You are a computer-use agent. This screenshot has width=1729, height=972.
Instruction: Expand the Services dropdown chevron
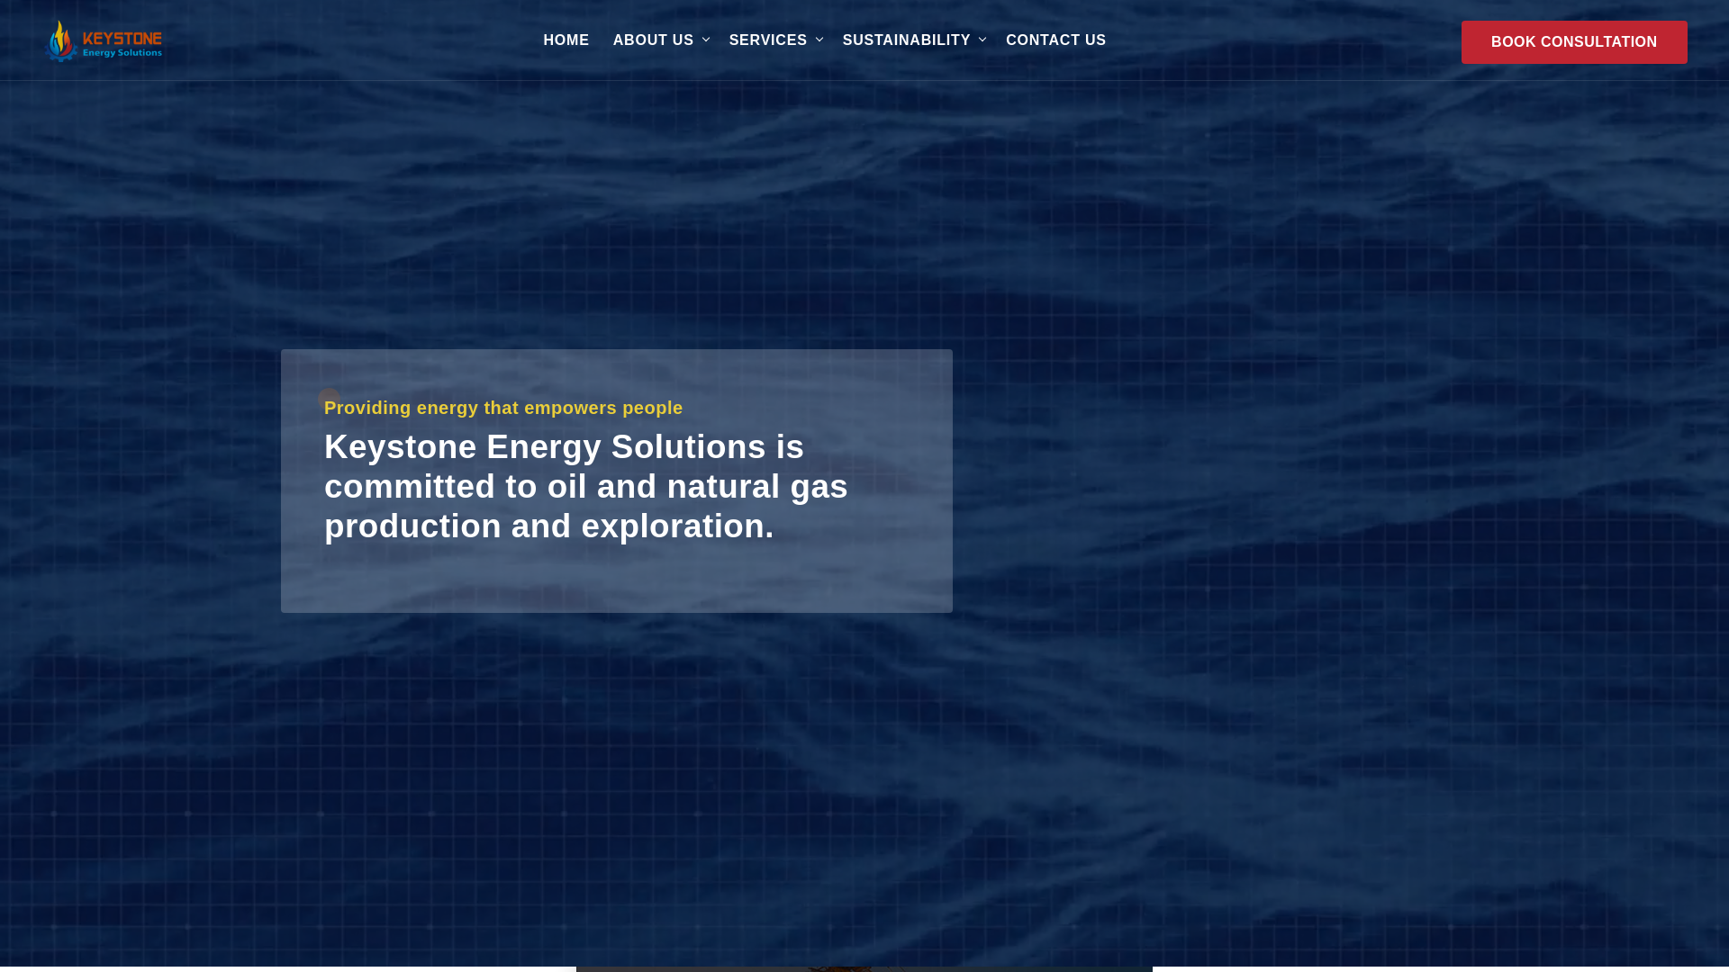pyautogui.click(x=819, y=40)
